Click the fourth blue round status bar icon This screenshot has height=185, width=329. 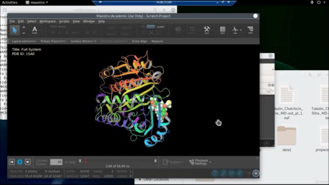coord(240,173)
